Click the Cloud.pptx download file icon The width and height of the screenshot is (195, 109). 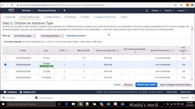(x=4, y=98)
